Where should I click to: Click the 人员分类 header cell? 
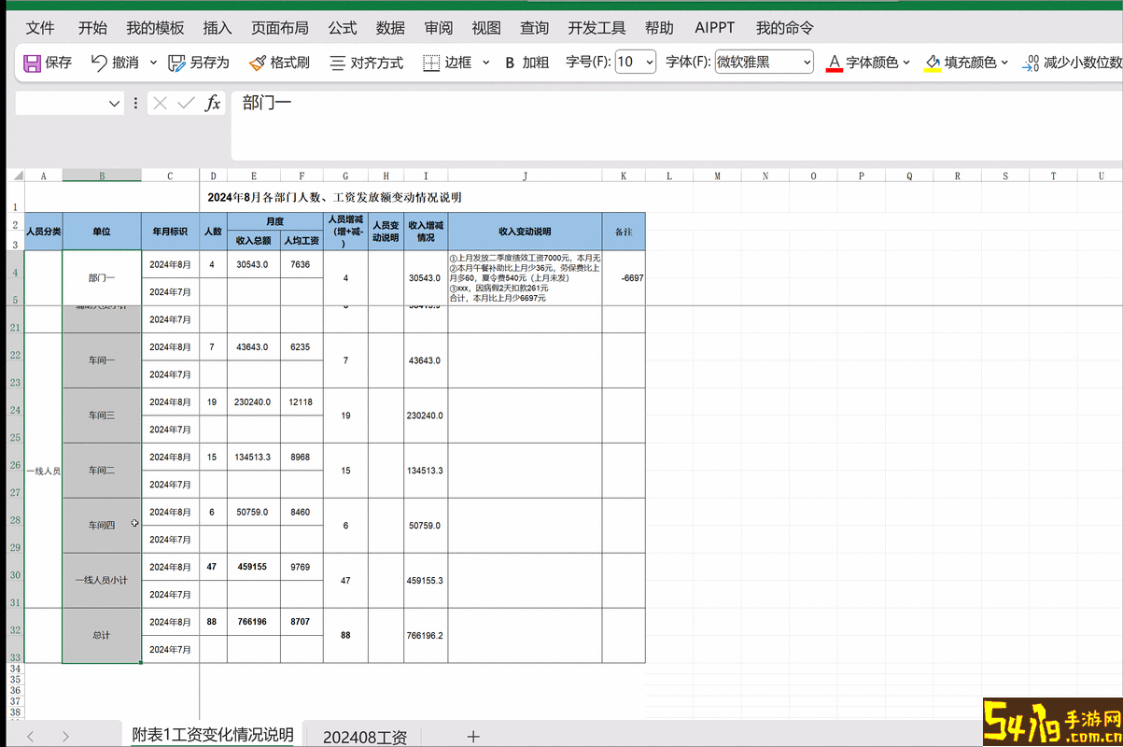43,231
